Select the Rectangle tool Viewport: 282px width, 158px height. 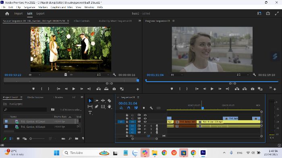point(103,107)
